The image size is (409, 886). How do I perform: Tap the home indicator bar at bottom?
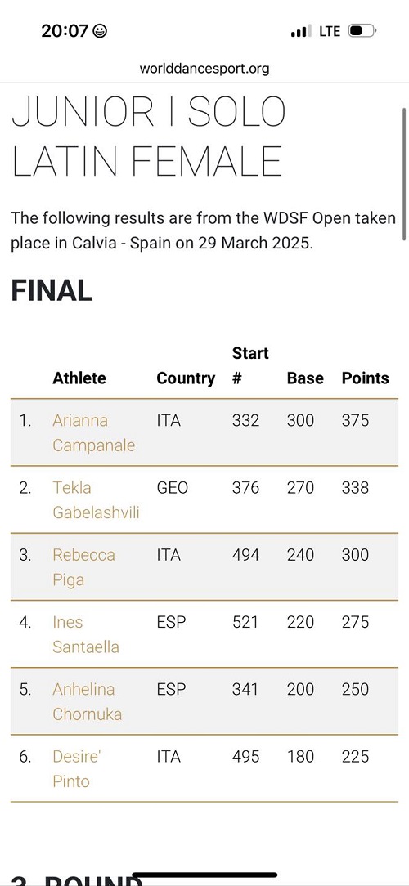click(x=204, y=875)
